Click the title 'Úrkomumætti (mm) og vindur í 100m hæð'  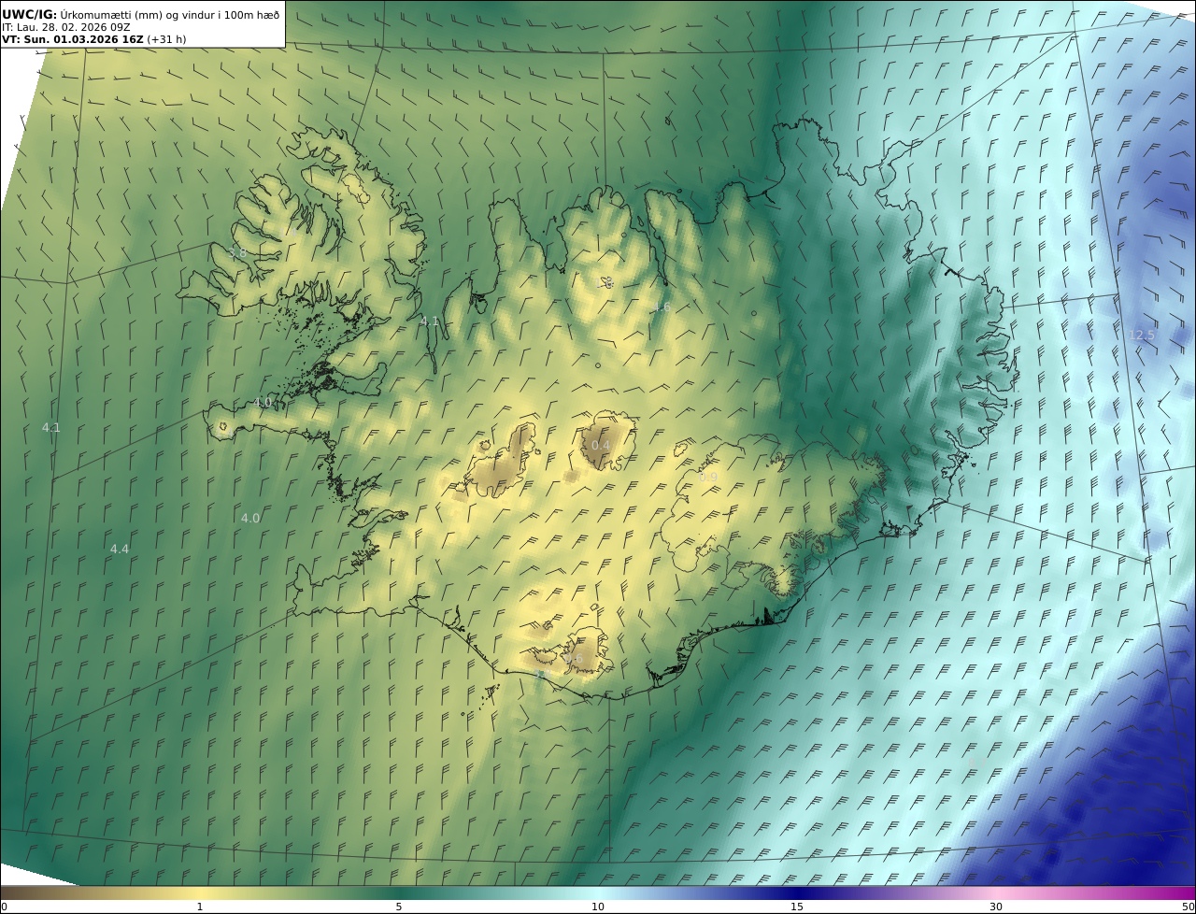click(x=170, y=14)
